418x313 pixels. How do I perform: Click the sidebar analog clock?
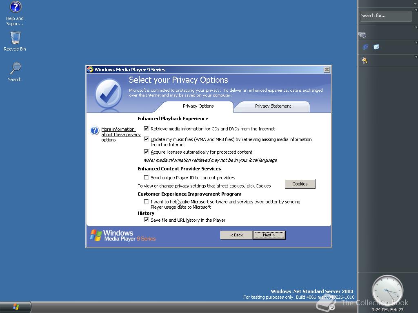(x=388, y=291)
